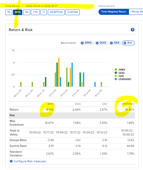
Task: Click the U5856683 bar in 0% to 2% bin
Action: 72,75
